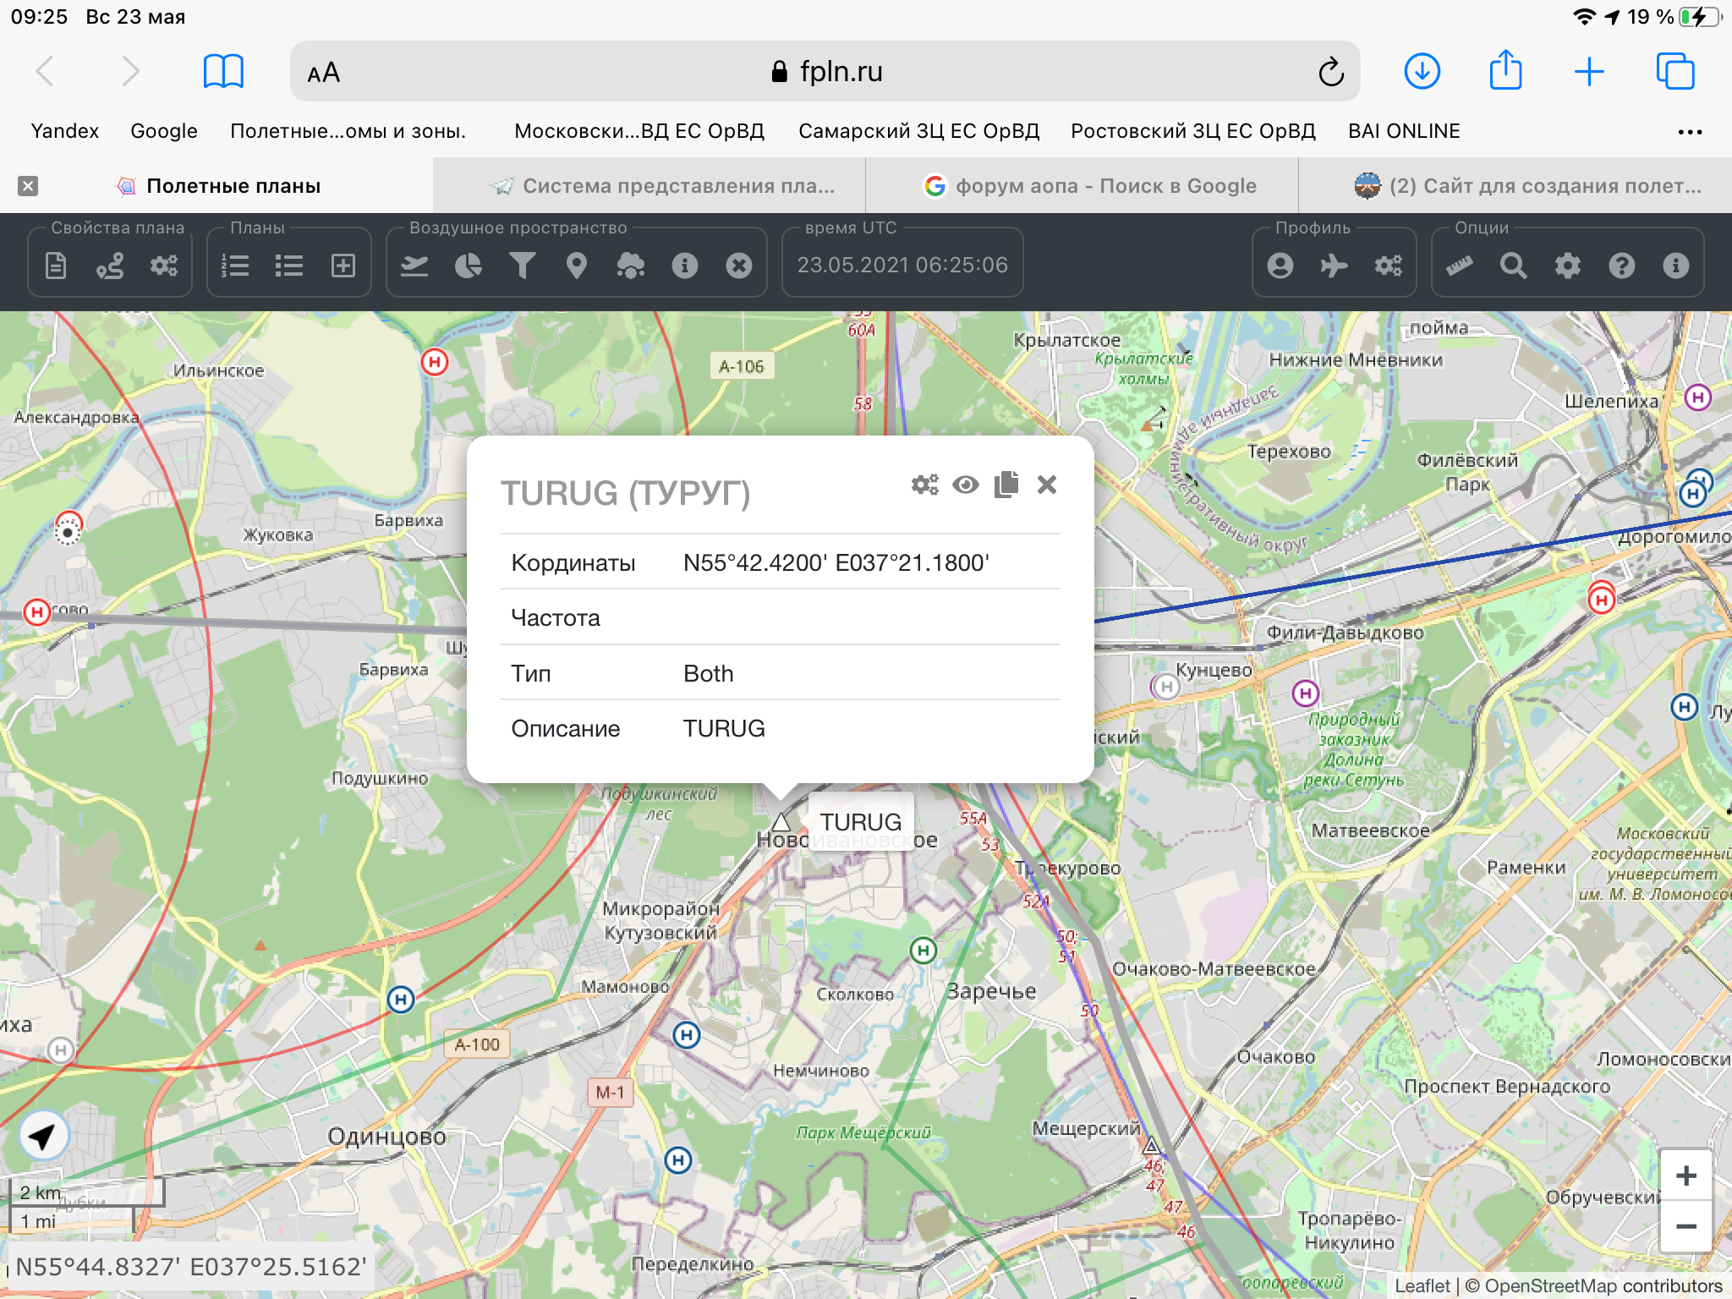Click the aircraft profile airplane icon
The width and height of the screenshot is (1732, 1299).
1334,266
